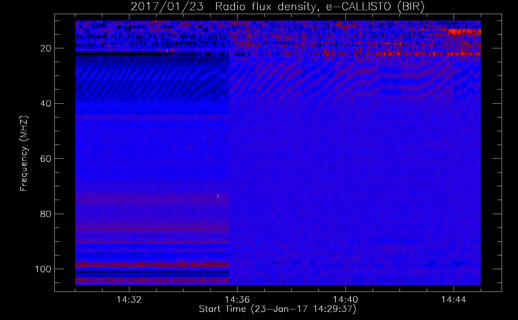
Task: Click the 20 MHz frequency tick label
Action: [46, 48]
